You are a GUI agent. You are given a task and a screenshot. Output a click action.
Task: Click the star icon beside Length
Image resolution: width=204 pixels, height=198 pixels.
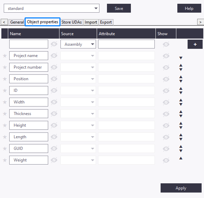[5, 137]
